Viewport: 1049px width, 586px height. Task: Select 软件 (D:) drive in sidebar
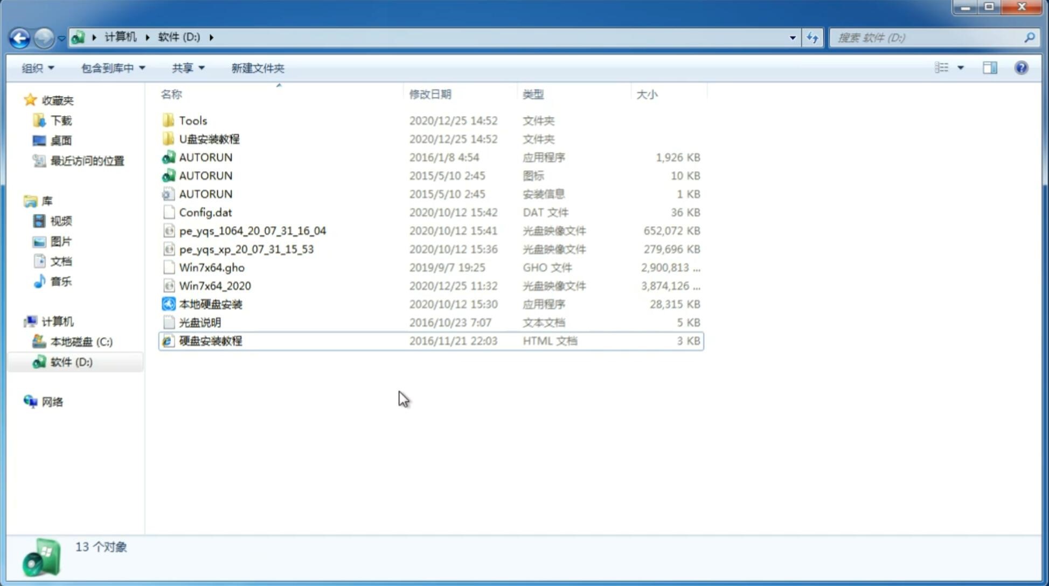tap(71, 361)
